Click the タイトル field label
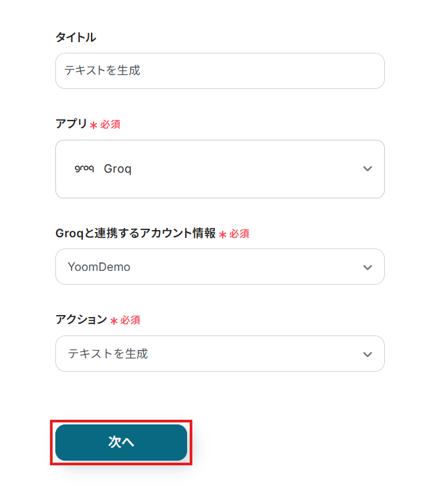Image resolution: width=448 pixels, height=491 pixels. [x=76, y=38]
